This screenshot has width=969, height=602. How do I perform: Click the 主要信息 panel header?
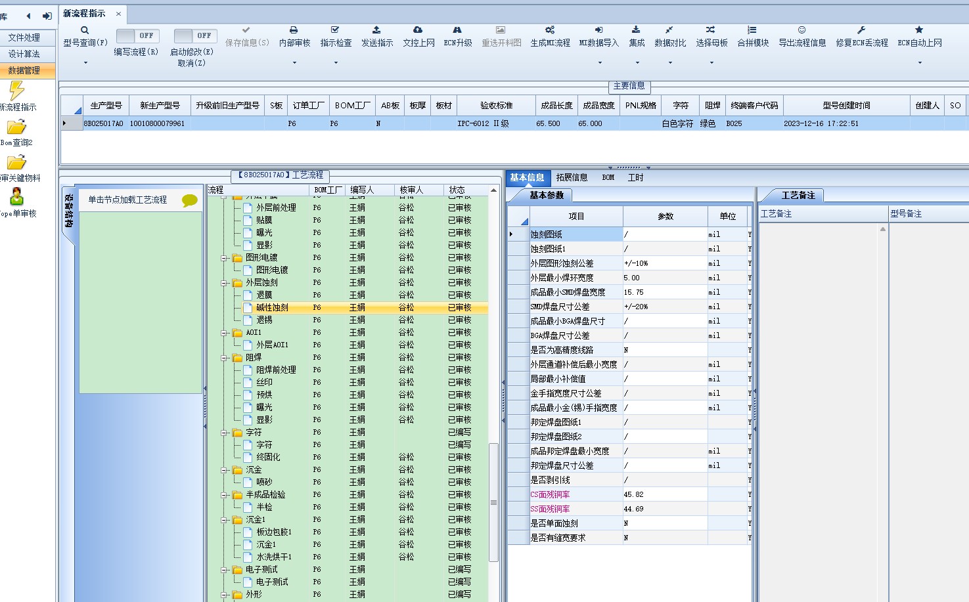point(629,86)
